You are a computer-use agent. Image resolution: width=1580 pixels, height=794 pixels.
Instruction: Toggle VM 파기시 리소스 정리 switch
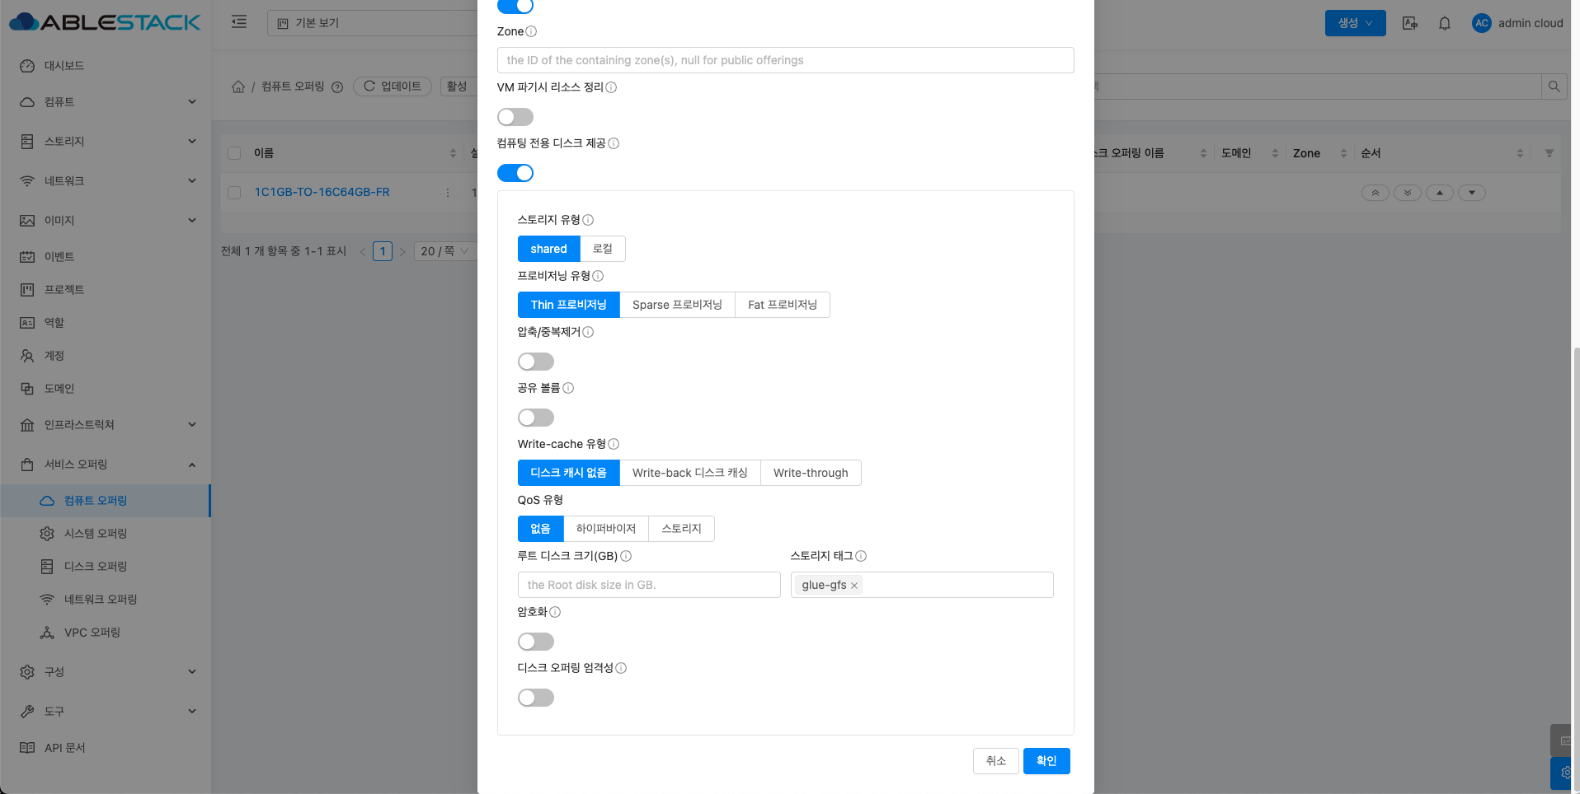[x=515, y=117]
